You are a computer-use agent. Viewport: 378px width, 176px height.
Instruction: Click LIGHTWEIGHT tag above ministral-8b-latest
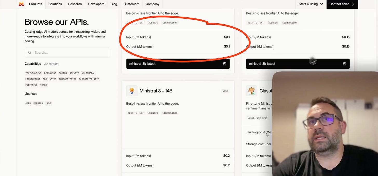tap(290, 23)
